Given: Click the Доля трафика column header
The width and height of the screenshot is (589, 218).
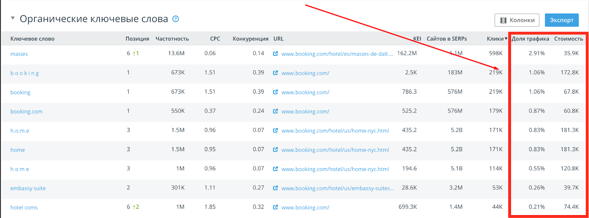Looking at the screenshot, I should 530,39.
